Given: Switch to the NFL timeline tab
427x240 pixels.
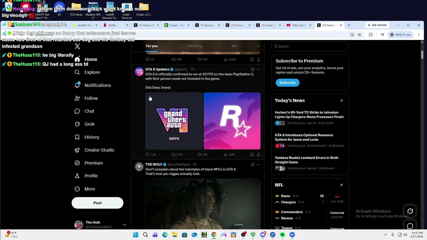Looking at the screenshot, I should (x=235, y=46).
